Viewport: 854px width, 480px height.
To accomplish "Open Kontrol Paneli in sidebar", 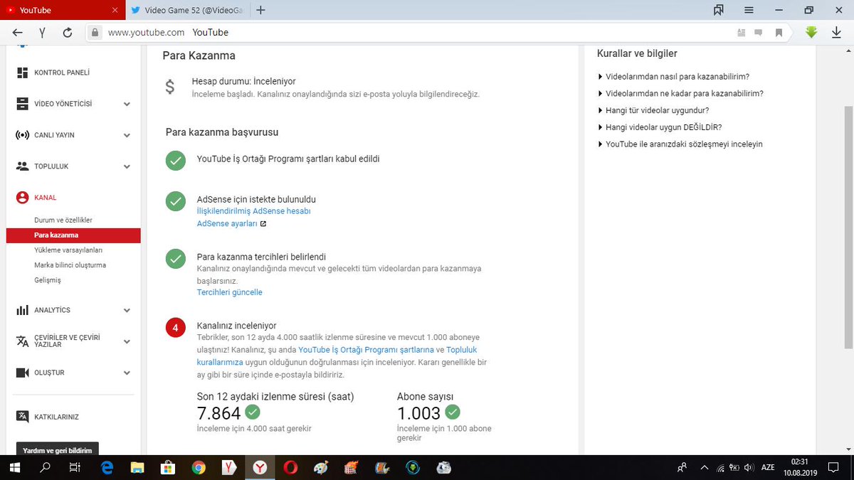I will tap(61, 73).
